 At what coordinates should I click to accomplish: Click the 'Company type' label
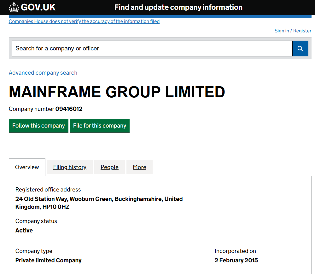[34, 251]
